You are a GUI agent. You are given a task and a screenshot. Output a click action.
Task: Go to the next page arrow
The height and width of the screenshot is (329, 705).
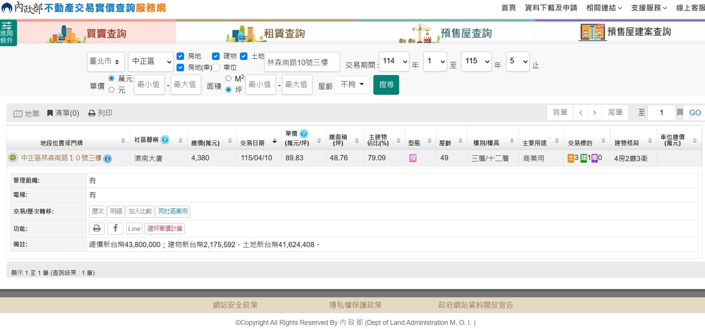[594, 112]
